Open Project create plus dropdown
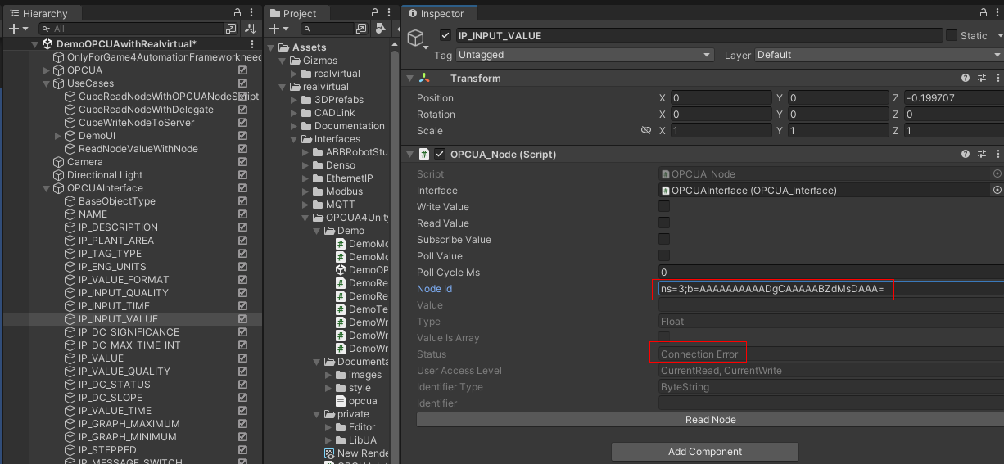Screen dimensions: 1004x464 coord(278,29)
